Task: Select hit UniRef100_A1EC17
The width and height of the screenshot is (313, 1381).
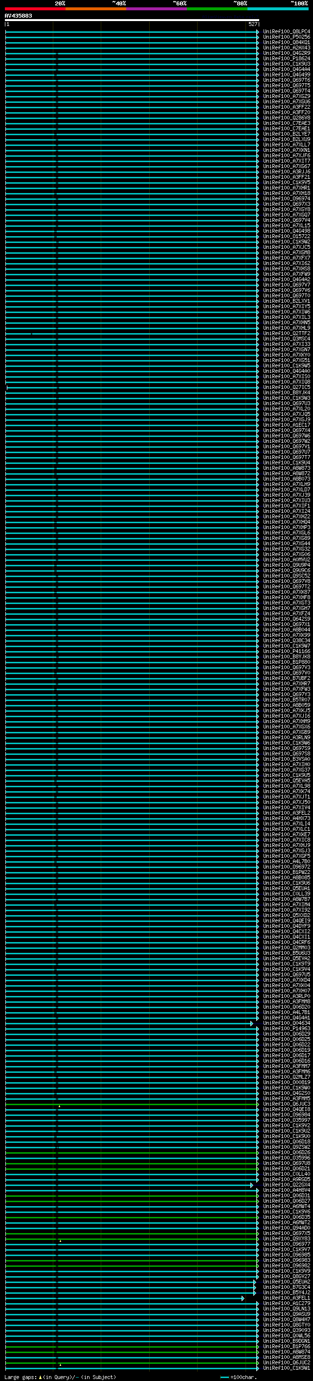Action: (286, 425)
